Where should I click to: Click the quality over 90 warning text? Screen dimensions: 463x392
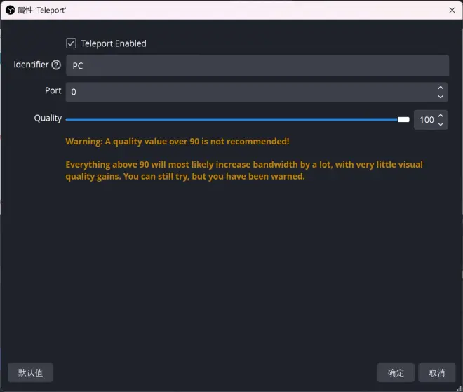(x=177, y=142)
